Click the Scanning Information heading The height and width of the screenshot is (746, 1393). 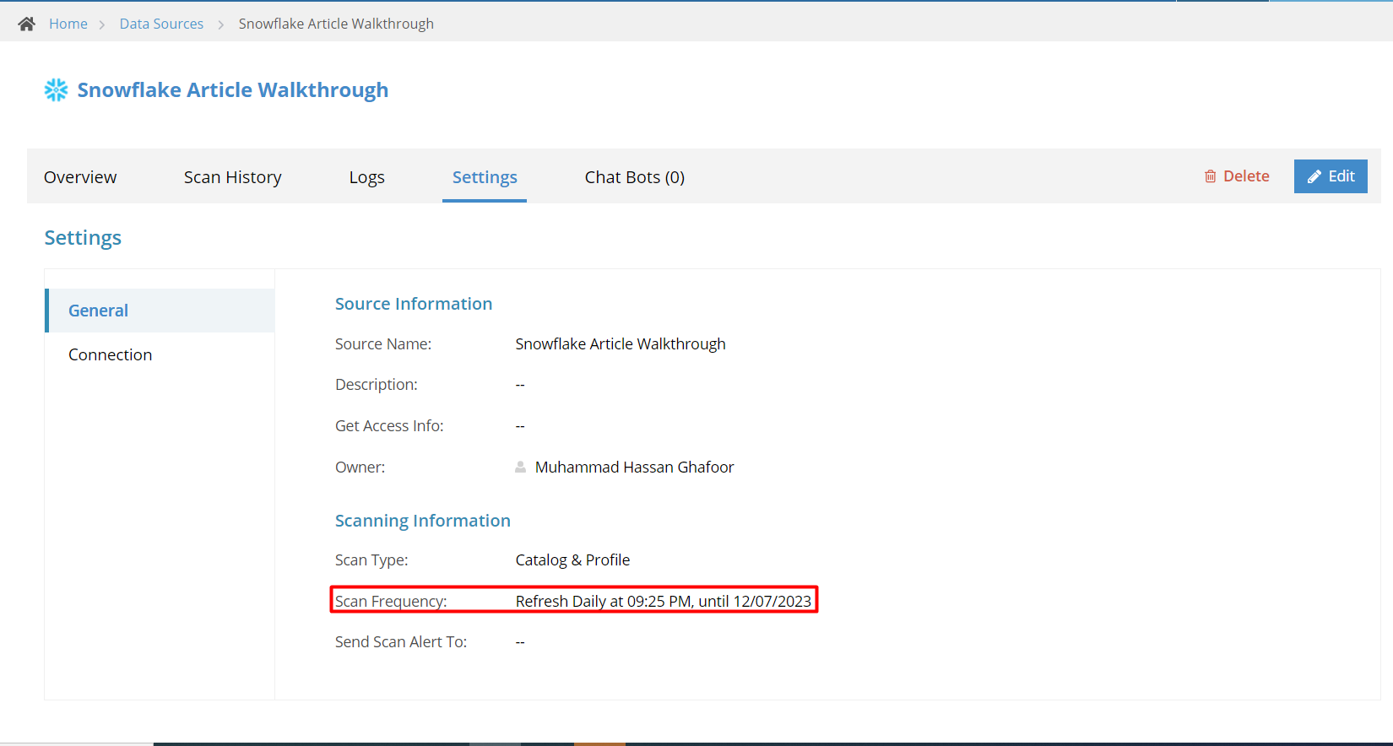[423, 521]
